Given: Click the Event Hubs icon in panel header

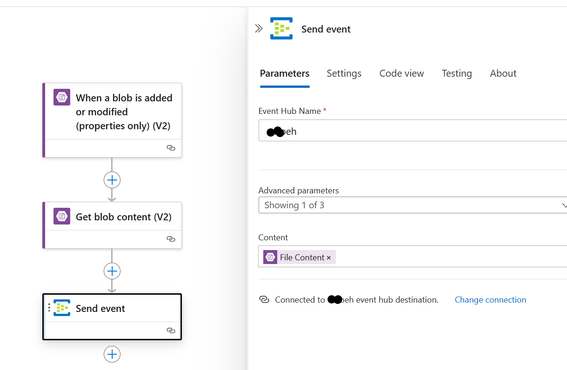Looking at the screenshot, I should coord(281,29).
